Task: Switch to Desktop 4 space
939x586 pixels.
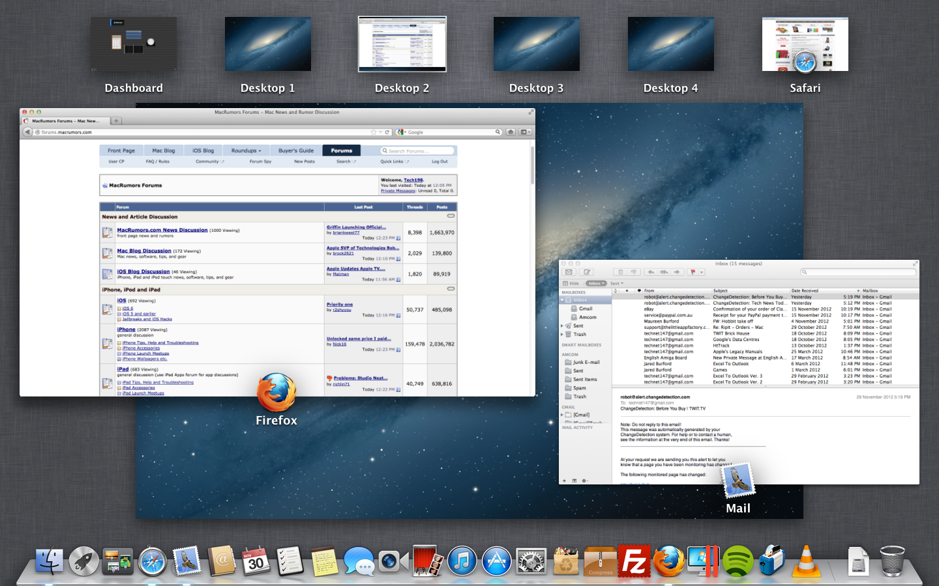Action: tap(671, 44)
